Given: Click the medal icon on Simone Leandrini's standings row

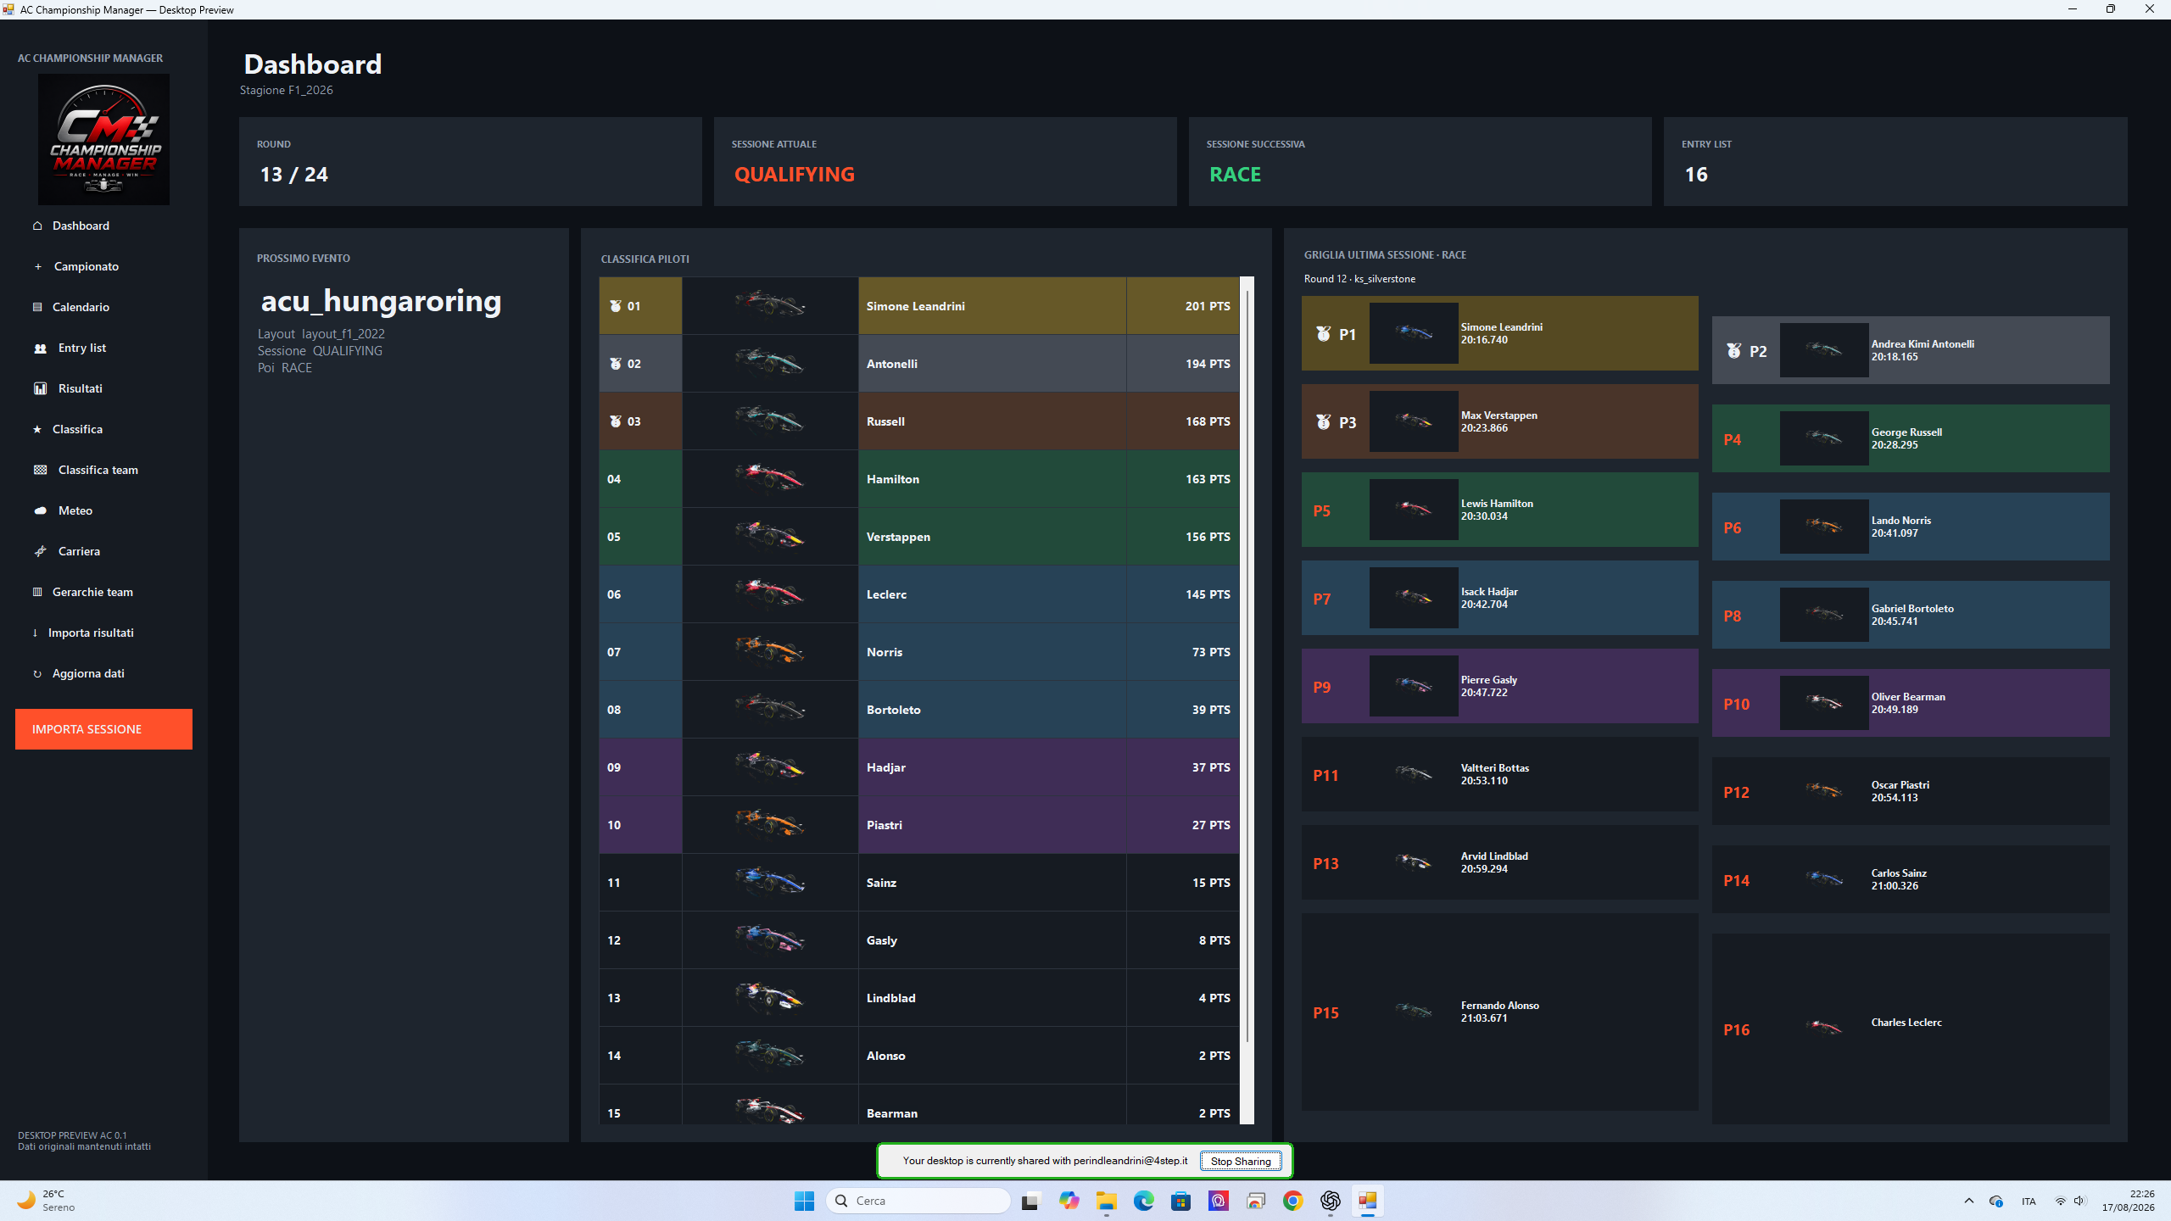Looking at the screenshot, I should pos(616,306).
